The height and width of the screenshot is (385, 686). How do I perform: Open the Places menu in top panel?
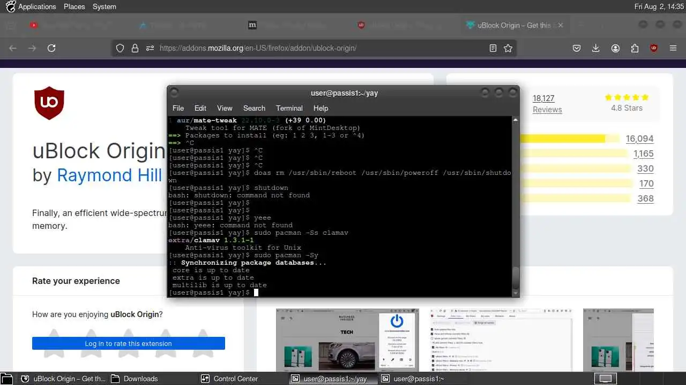[74, 6]
